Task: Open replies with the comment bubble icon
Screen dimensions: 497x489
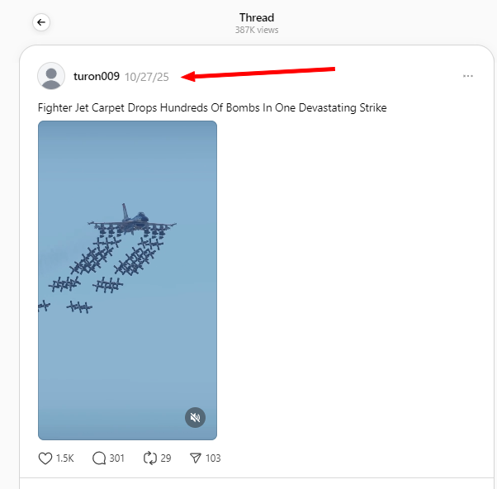Action: tap(99, 458)
